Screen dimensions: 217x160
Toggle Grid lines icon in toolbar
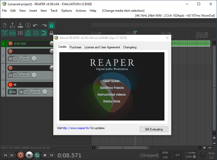pyautogui.click(x=36, y=33)
